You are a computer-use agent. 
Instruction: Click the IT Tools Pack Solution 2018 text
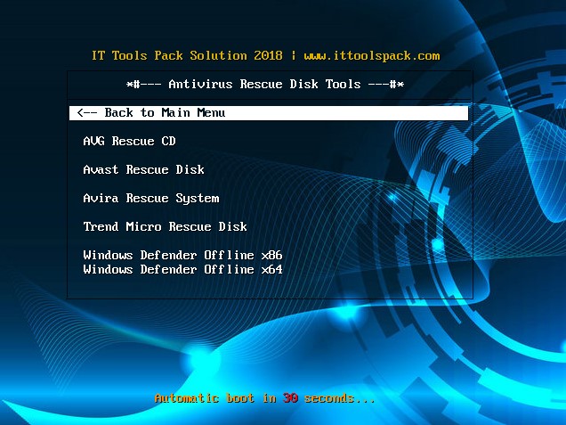coord(187,55)
